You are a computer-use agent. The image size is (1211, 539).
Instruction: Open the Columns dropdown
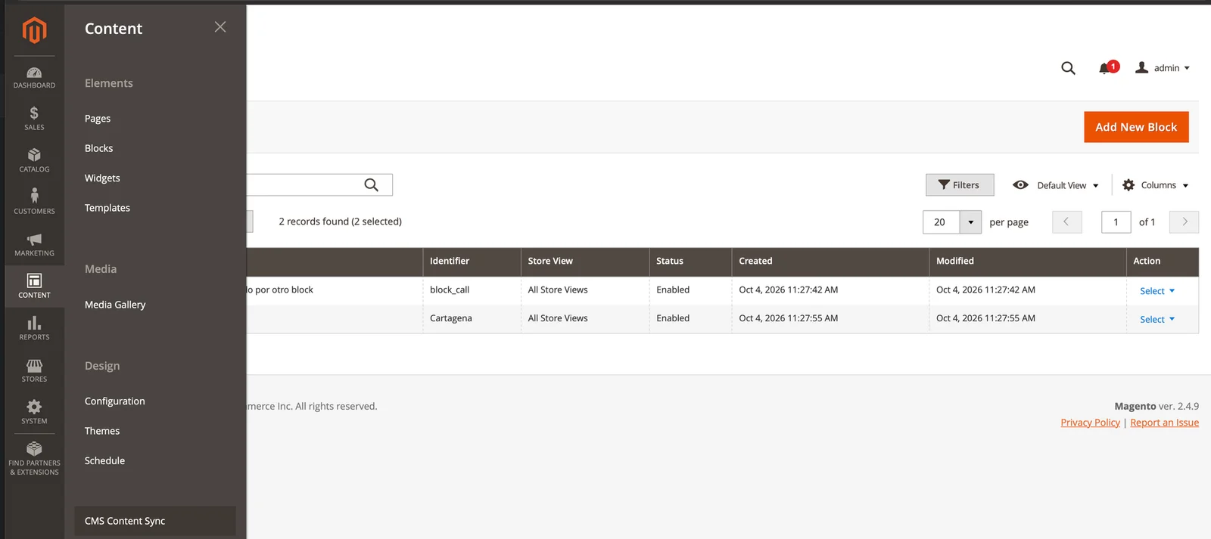(1155, 185)
